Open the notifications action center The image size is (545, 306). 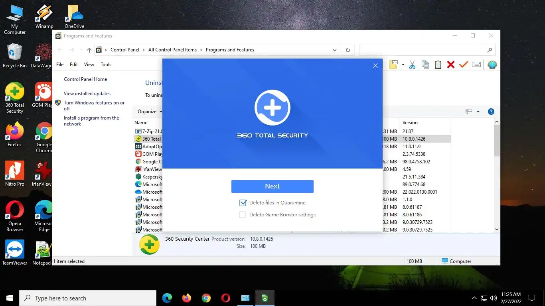pyautogui.click(x=532, y=298)
